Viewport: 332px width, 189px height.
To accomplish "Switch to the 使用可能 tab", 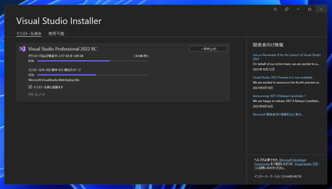I will click(x=56, y=34).
